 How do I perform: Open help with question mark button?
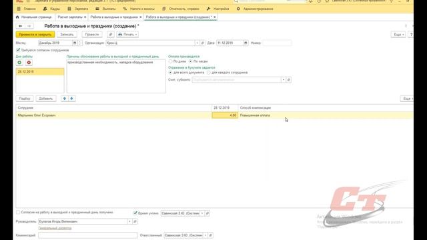pos(411,35)
